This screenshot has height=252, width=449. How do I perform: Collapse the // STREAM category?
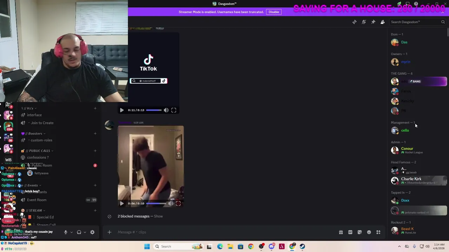point(33,210)
